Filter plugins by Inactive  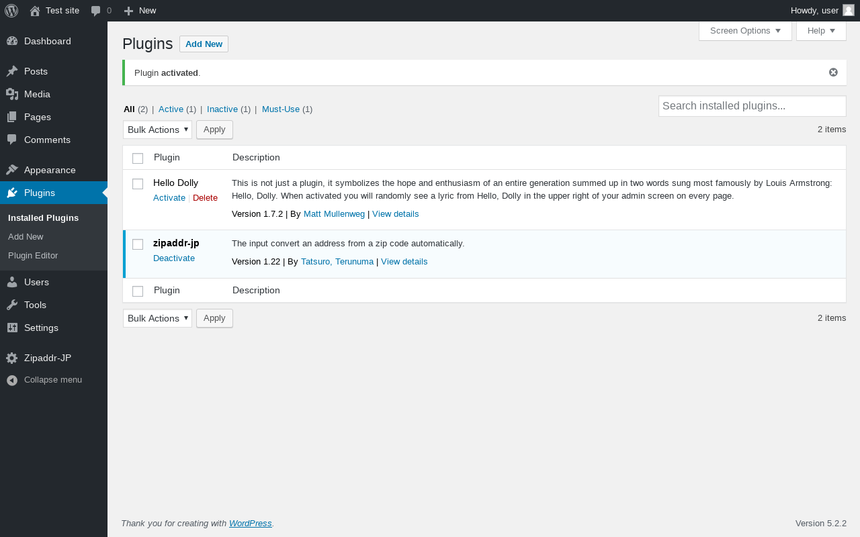[222, 109]
